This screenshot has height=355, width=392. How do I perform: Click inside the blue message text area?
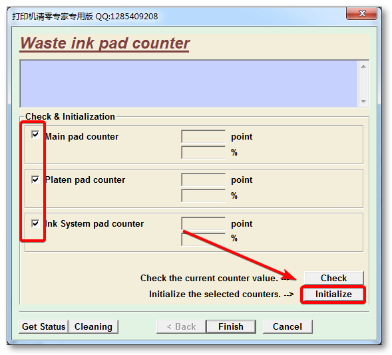click(189, 84)
